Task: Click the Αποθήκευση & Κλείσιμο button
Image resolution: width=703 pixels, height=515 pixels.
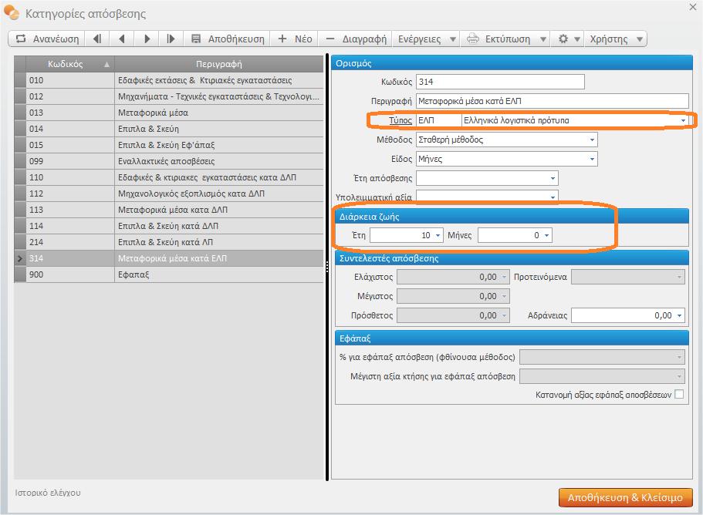Action: click(625, 497)
